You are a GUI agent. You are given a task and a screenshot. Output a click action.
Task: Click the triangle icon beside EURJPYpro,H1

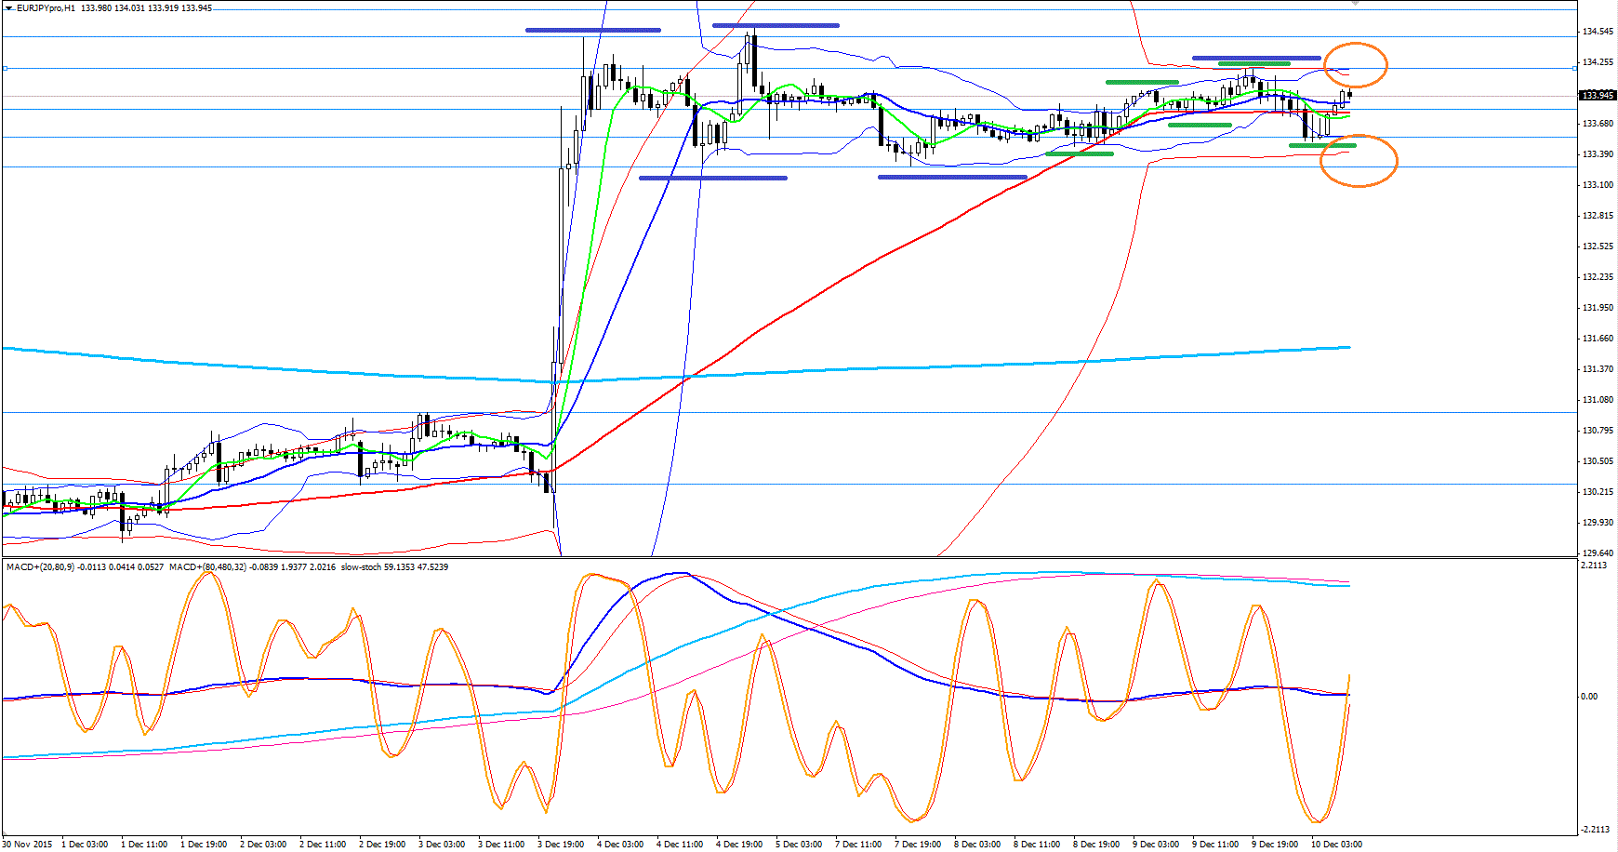pyautogui.click(x=8, y=7)
